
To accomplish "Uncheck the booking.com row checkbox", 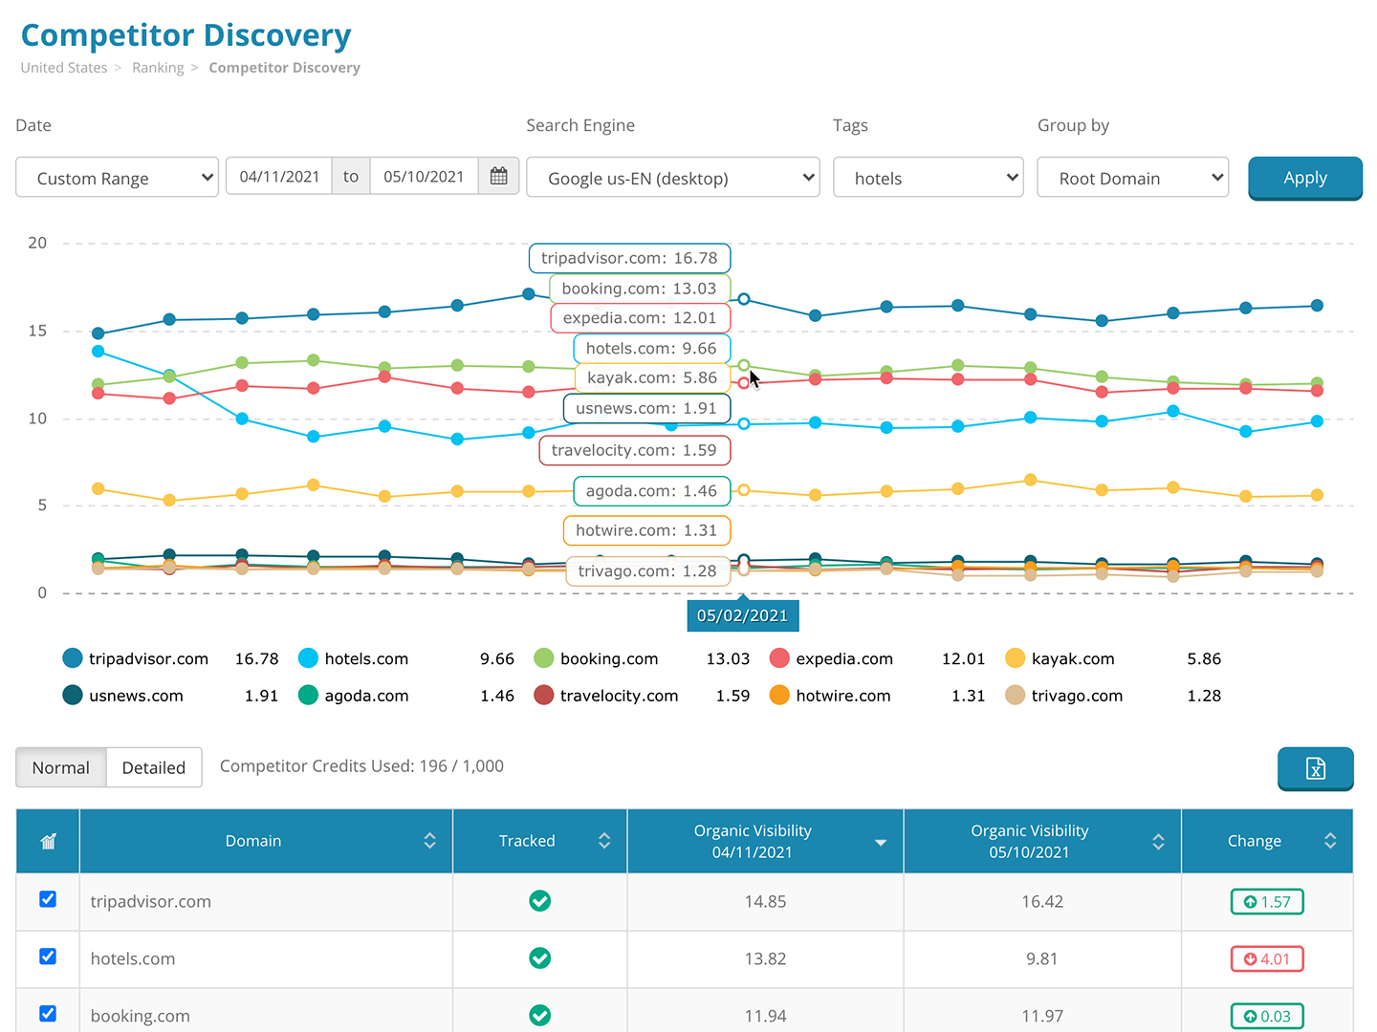I will [x=47, y=1014].
